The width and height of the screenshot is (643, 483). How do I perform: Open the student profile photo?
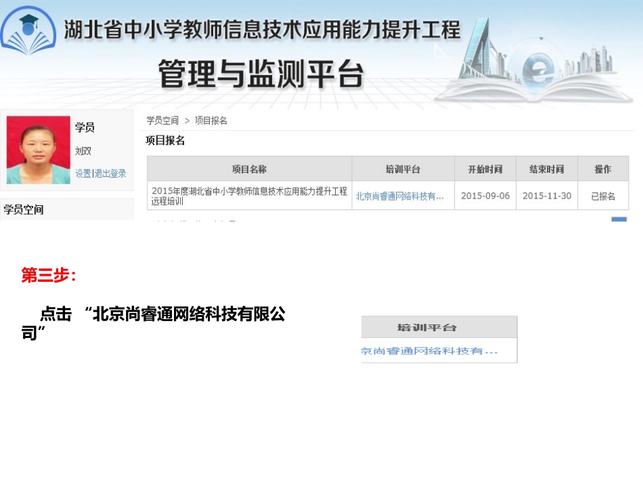pyautogui.click(x=39, y=150)
